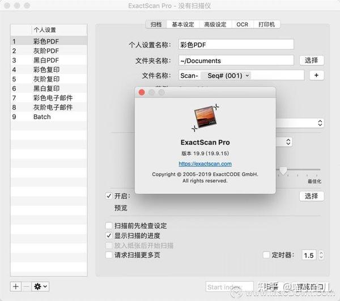
Task: Click the add profile plus button
Action: 16,286
